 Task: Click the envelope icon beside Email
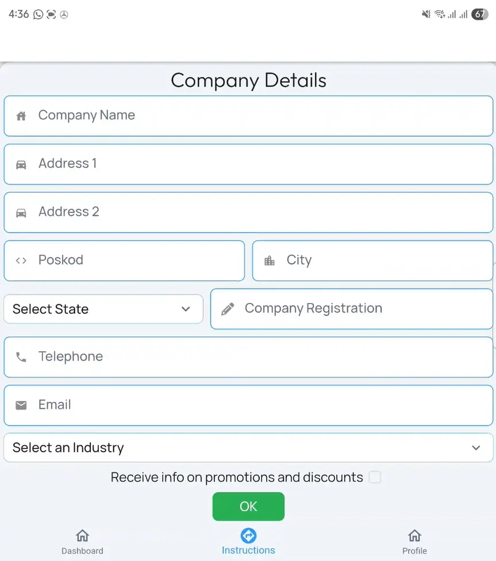tap(21, 405)
